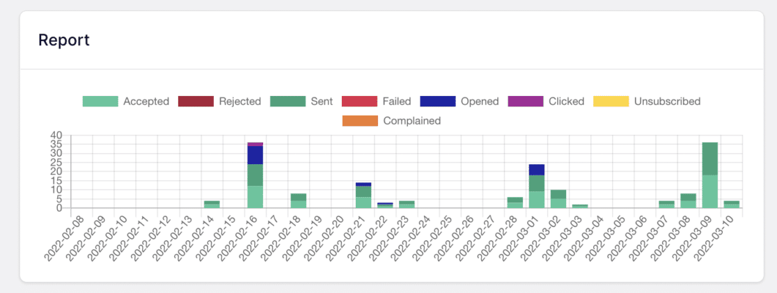Click the 2022-02-21 stacked bar
This screenshot has width=777, height=293.
point(363,195)
